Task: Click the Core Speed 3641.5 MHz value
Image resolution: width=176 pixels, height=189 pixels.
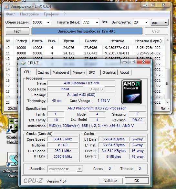Action: pyautogui.click(x=63, y=139)
